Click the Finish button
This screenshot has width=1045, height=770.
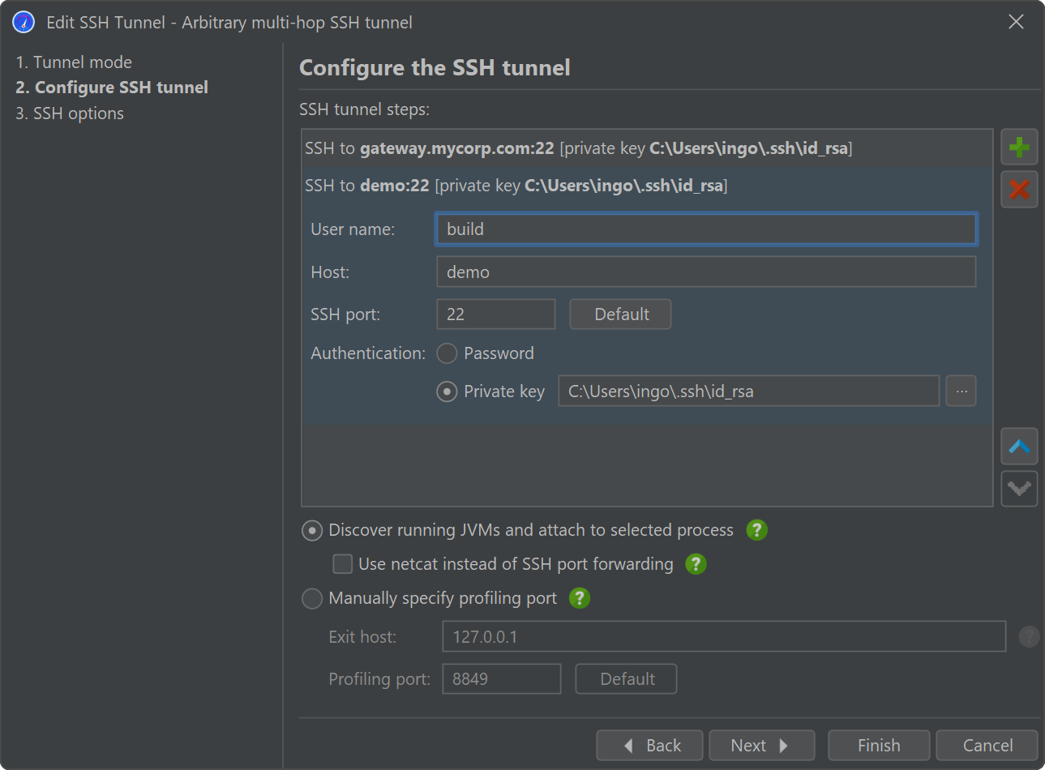[879, 745]
